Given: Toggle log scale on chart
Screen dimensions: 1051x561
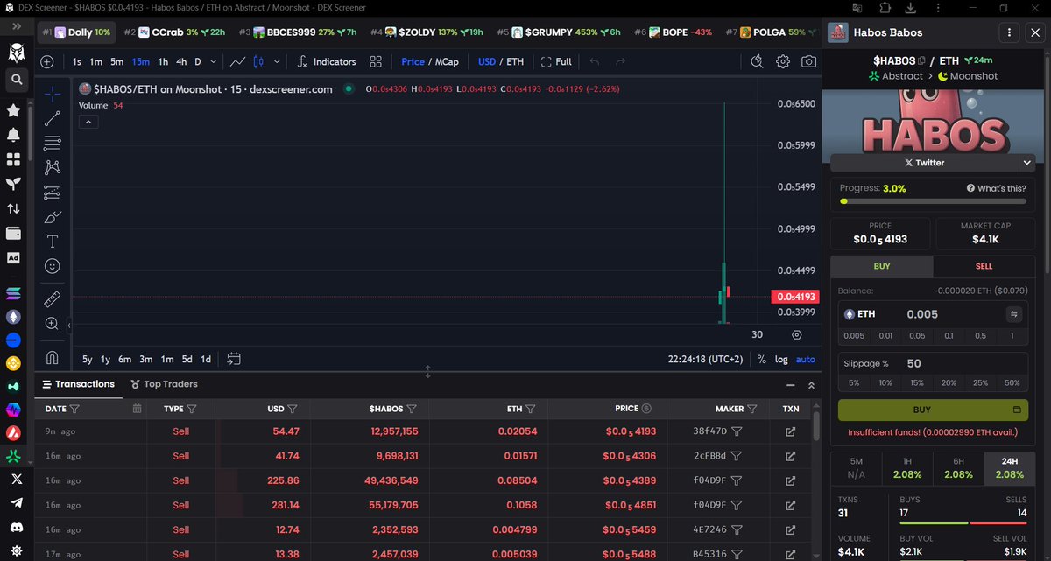Looking at the screenshot, I should click(x=781, y=359).
